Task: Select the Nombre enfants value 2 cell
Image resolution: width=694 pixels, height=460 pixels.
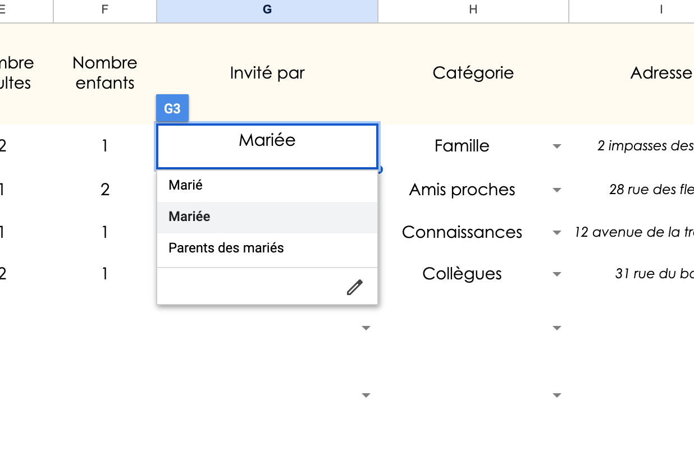Action: [x=104, y=190]
